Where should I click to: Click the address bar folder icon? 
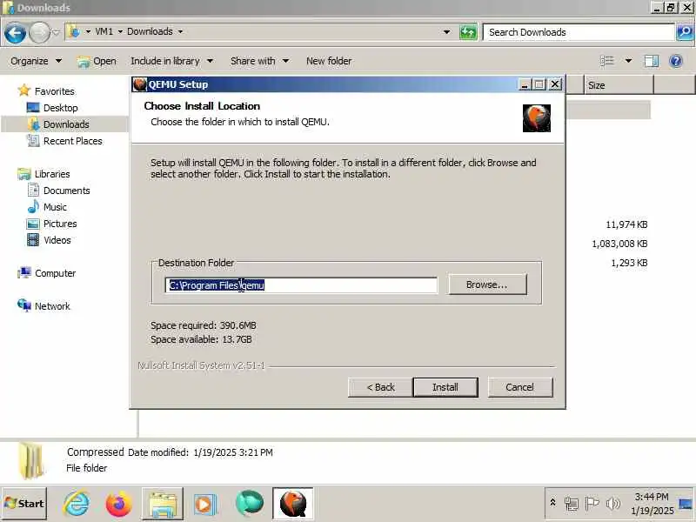tap(75, 31)
